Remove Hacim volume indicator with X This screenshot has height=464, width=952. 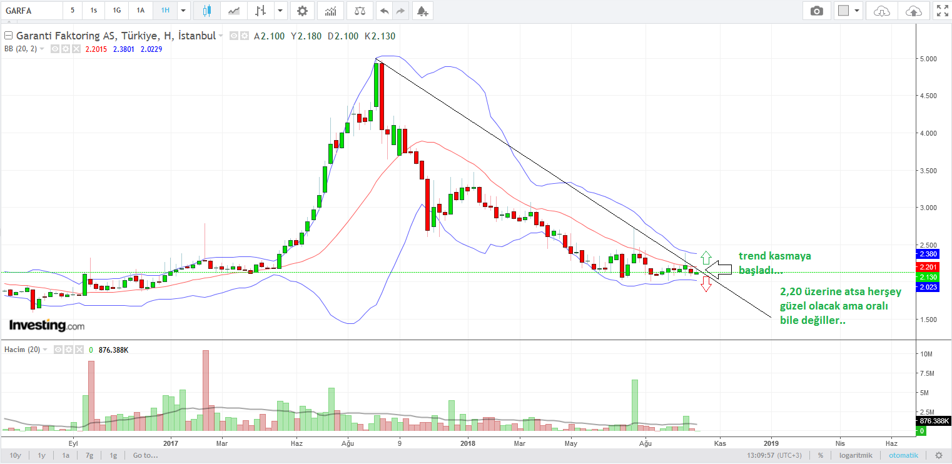click(79, 350)
